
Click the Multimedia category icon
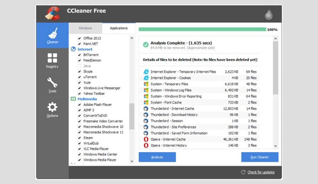[x=73, y=99]
